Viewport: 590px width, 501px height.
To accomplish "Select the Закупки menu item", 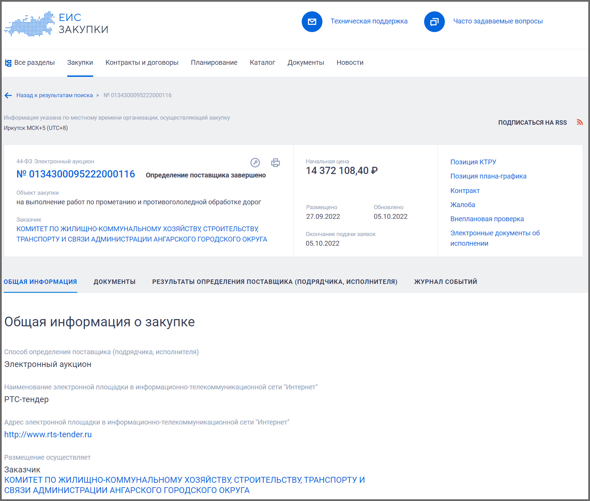I will pos(80,63).
